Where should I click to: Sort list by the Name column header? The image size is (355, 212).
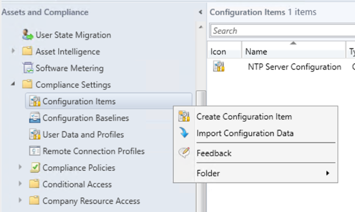[294, 52]
